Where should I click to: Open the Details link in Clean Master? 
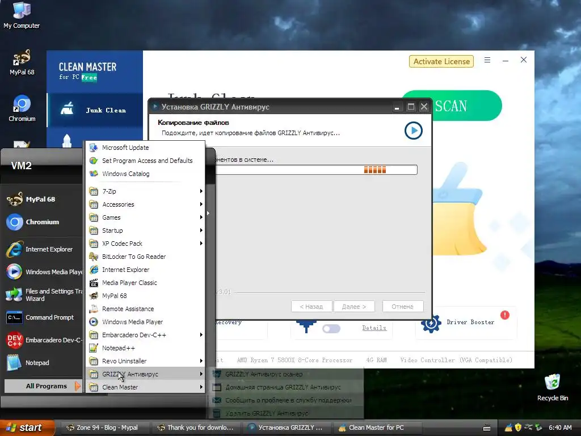374,328
